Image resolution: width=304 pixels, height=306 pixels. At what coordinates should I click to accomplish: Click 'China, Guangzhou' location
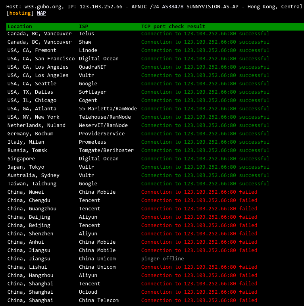[32, 209]
